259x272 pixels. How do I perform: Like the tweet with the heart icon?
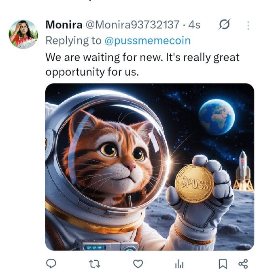coord(138,264)
